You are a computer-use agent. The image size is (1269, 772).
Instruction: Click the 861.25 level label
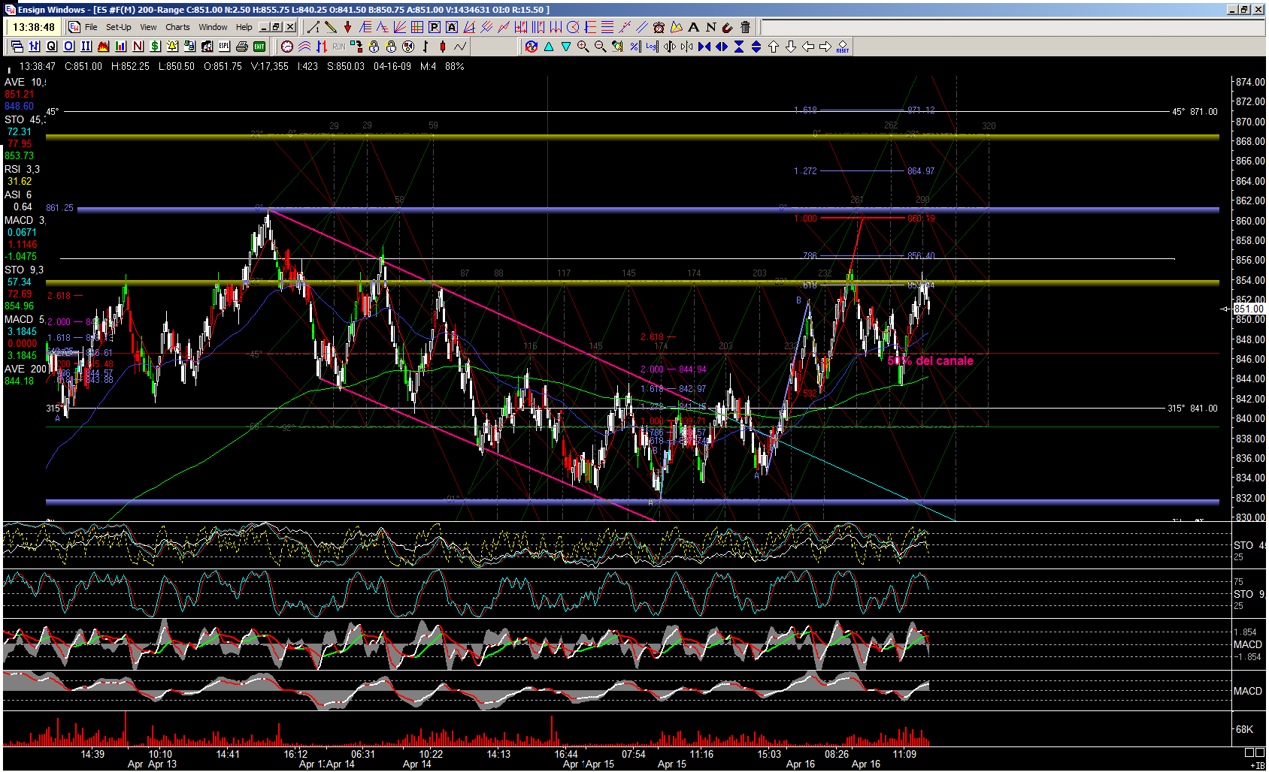(x=60, y=208)
